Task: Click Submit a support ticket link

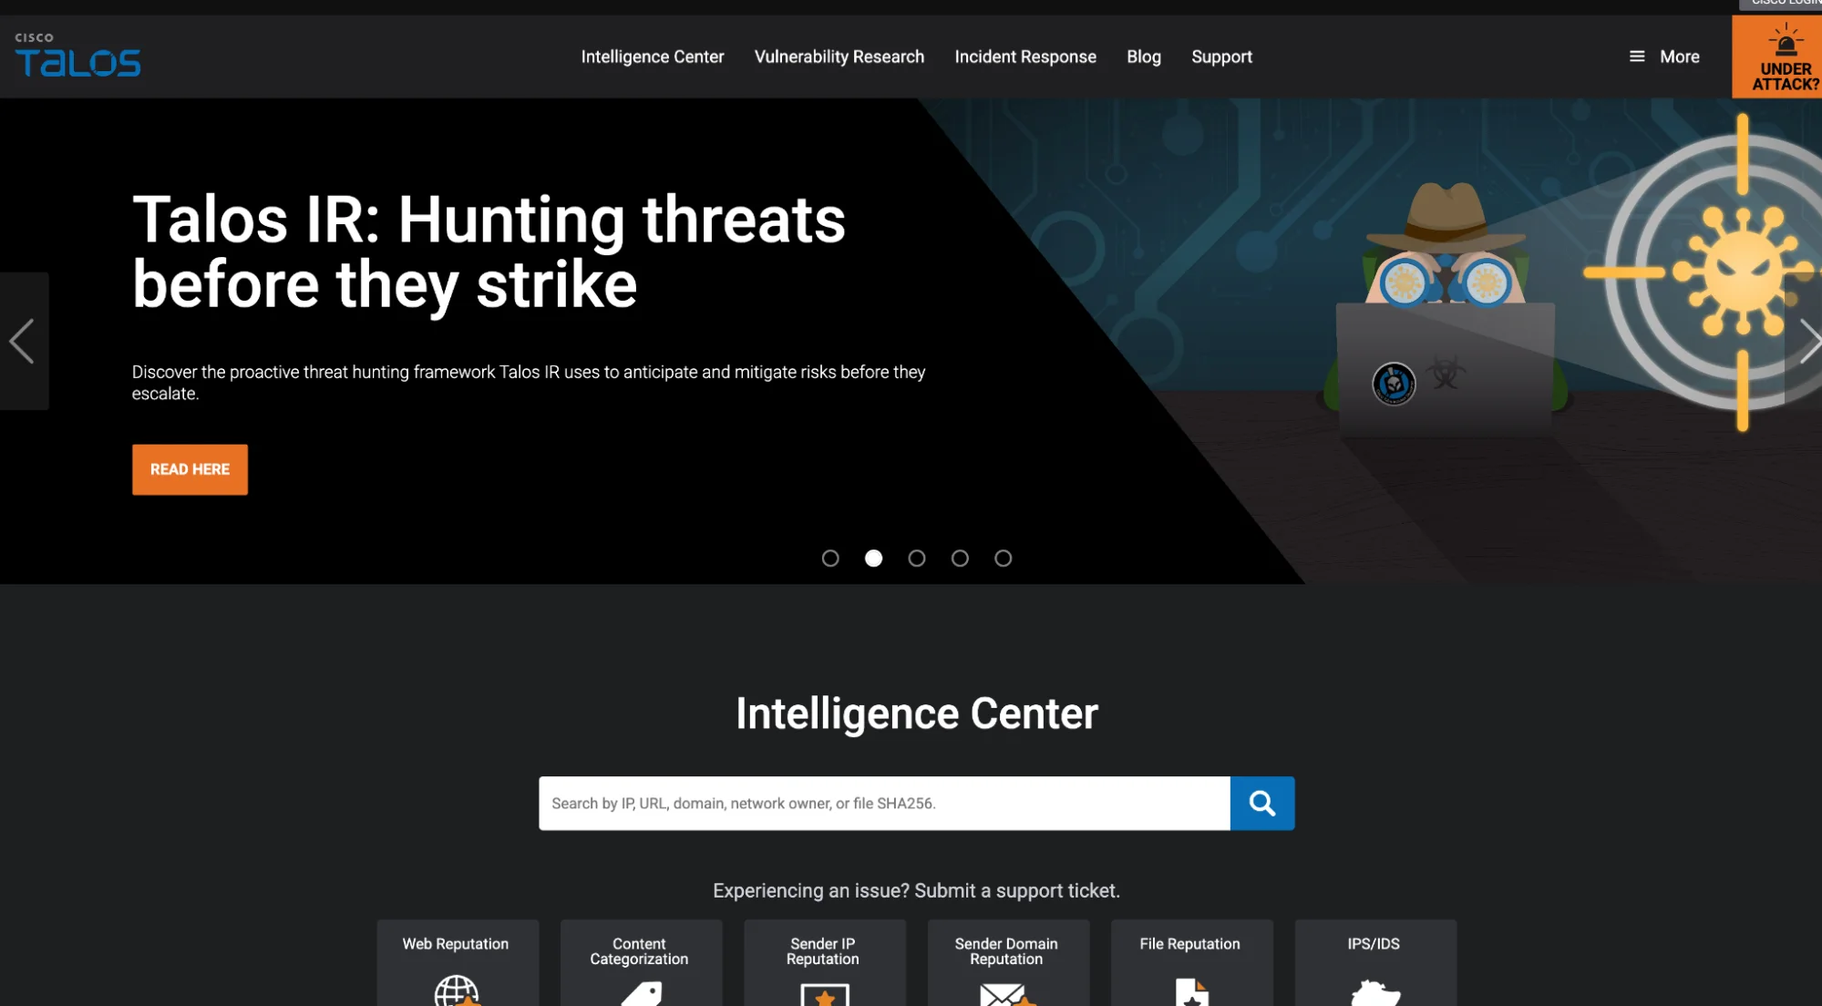Action: (1016, 890)
